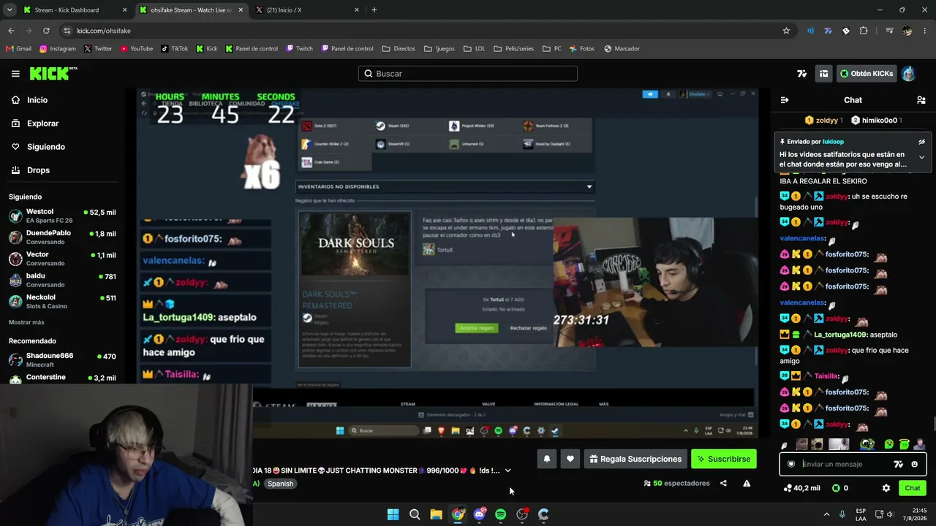
Task: Open Westcol channel in following list
Action: 62,216
